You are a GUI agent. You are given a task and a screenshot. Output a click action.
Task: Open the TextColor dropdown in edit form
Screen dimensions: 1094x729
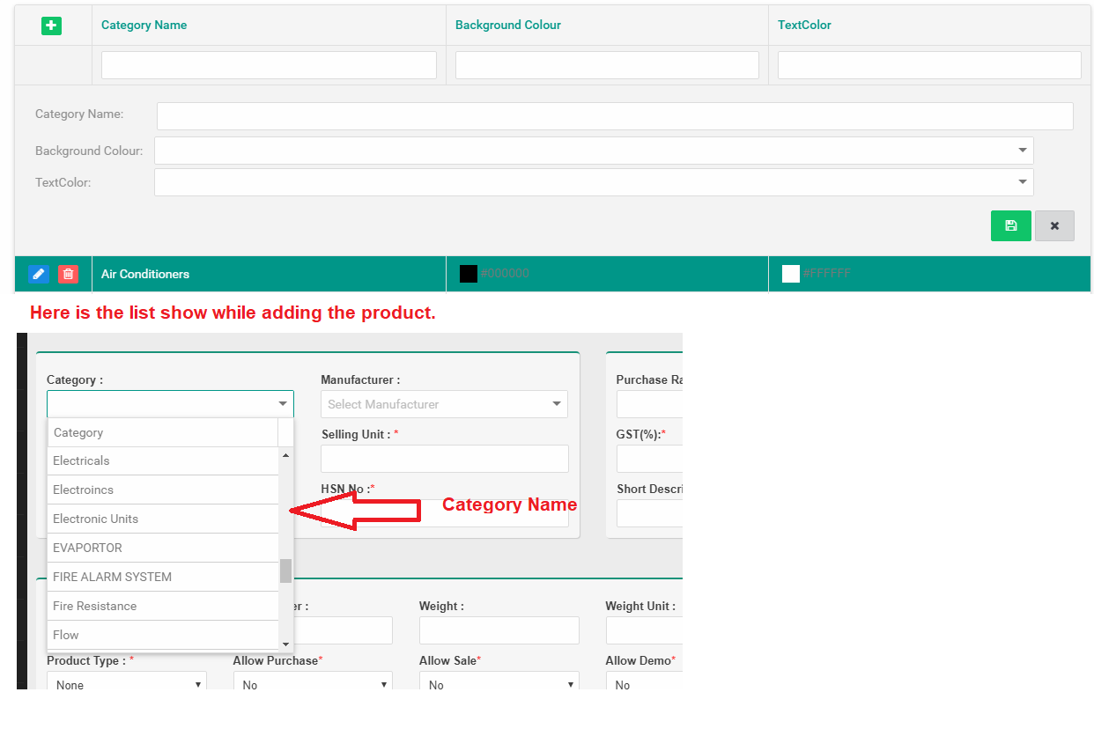[x=593, y=182]
